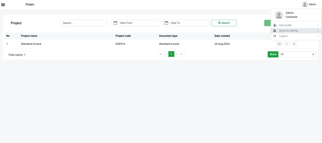The height and width of the screenshot is (143, 322).
Task: Click the Edit profile user icon
Action: point(275,25)
